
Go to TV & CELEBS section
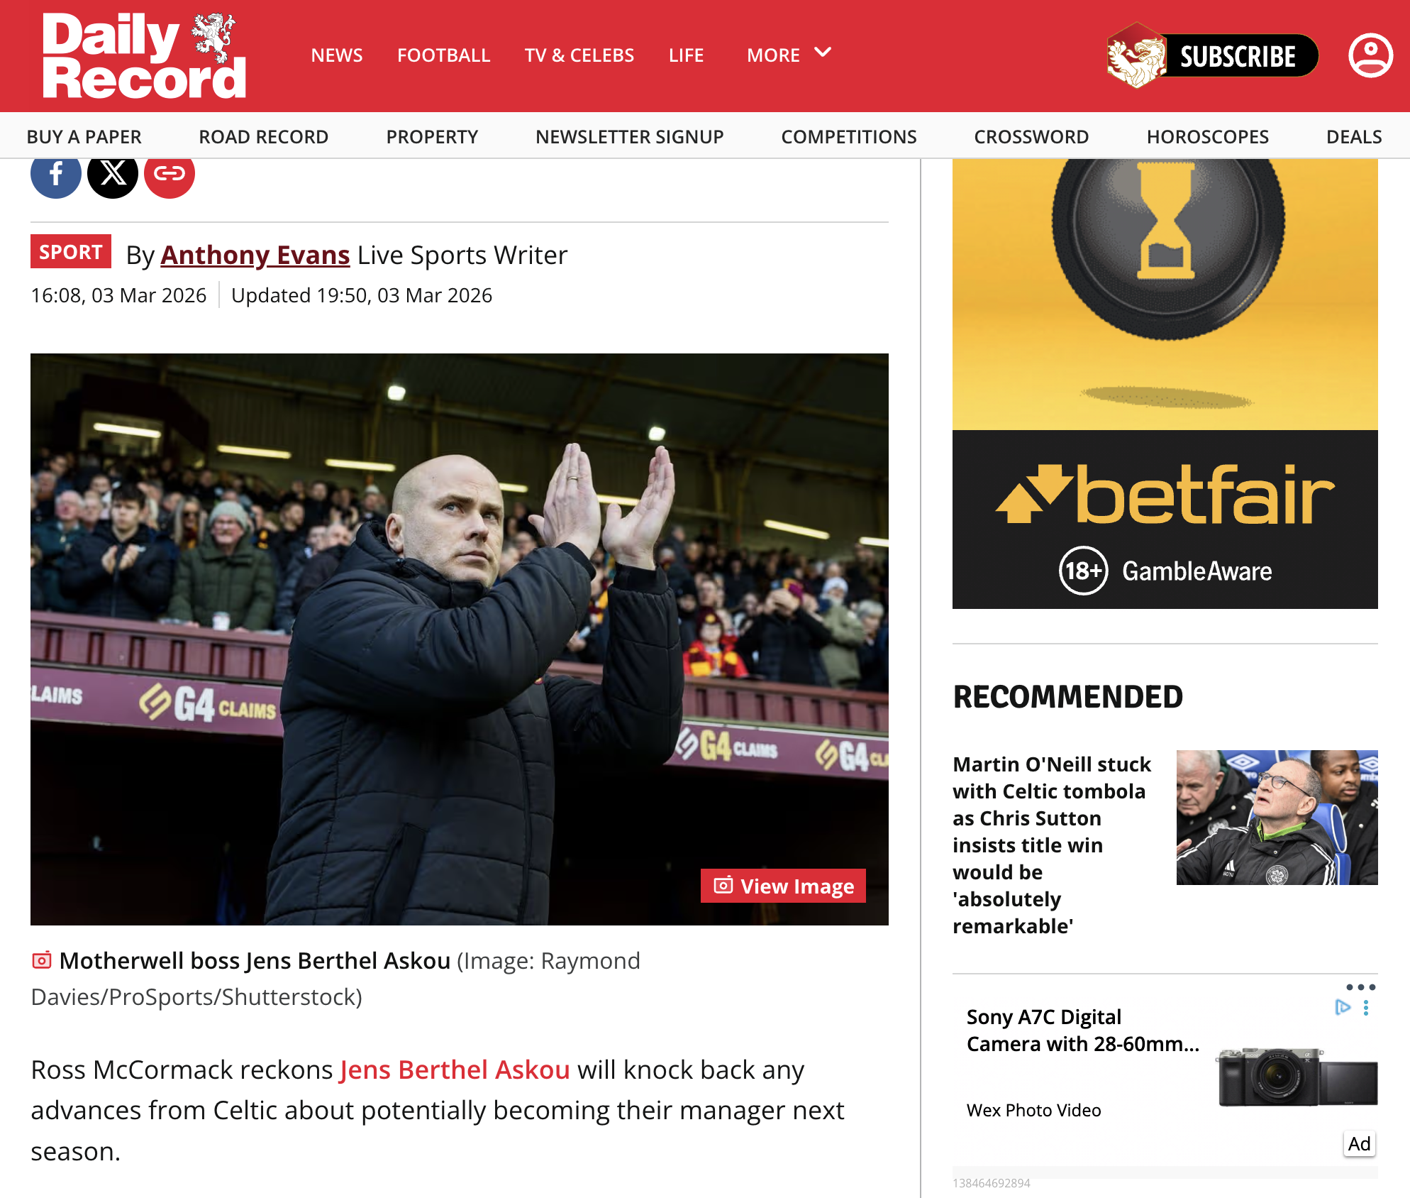tap(579, 55)
